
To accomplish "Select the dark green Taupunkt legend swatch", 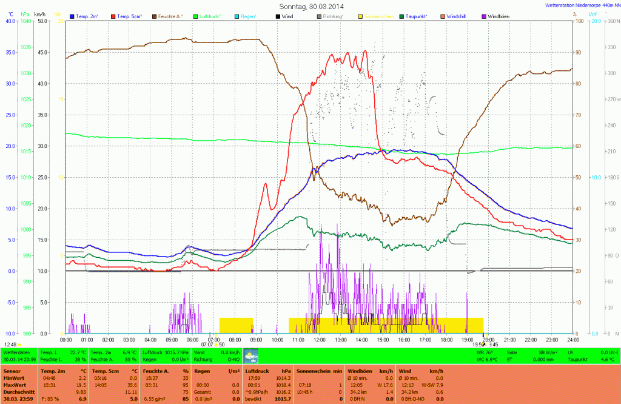I will 401,16.
